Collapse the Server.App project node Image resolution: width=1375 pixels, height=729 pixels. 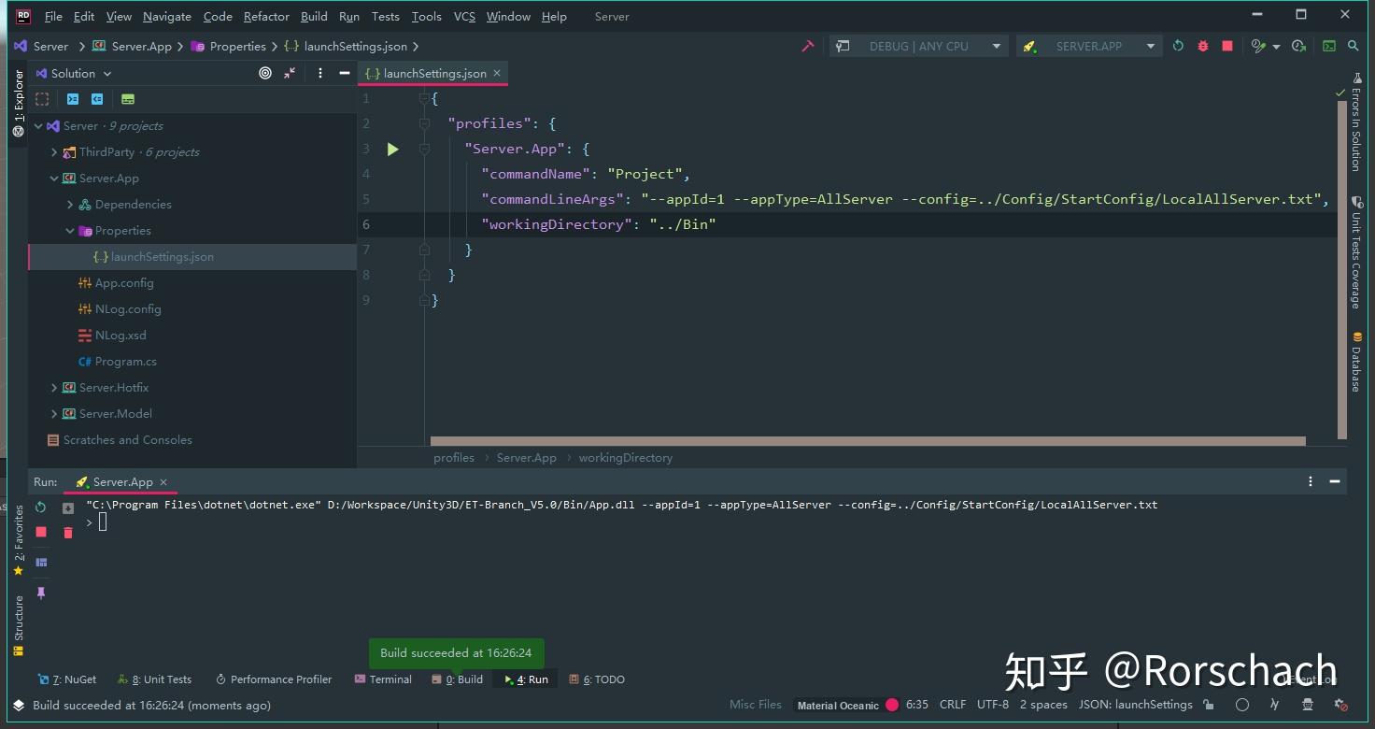pyautogui.click(x=54, y=178)
